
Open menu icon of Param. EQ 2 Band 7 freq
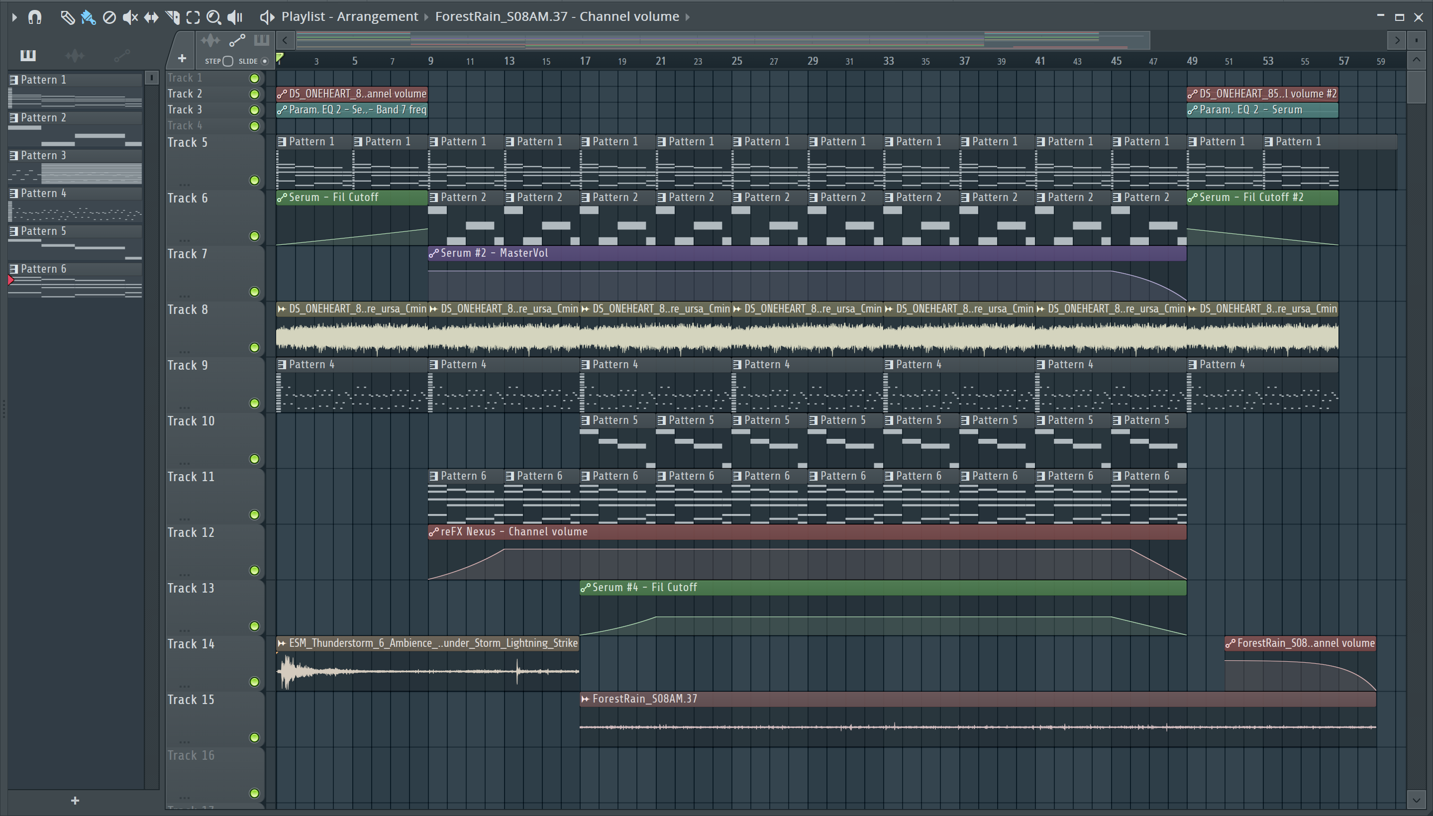pyautogui.click(x=282, y=110)
